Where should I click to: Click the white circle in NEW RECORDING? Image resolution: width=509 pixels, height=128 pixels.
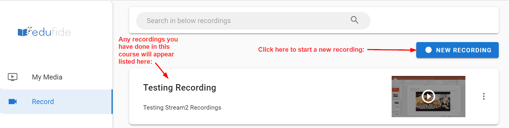coord(429,50)
